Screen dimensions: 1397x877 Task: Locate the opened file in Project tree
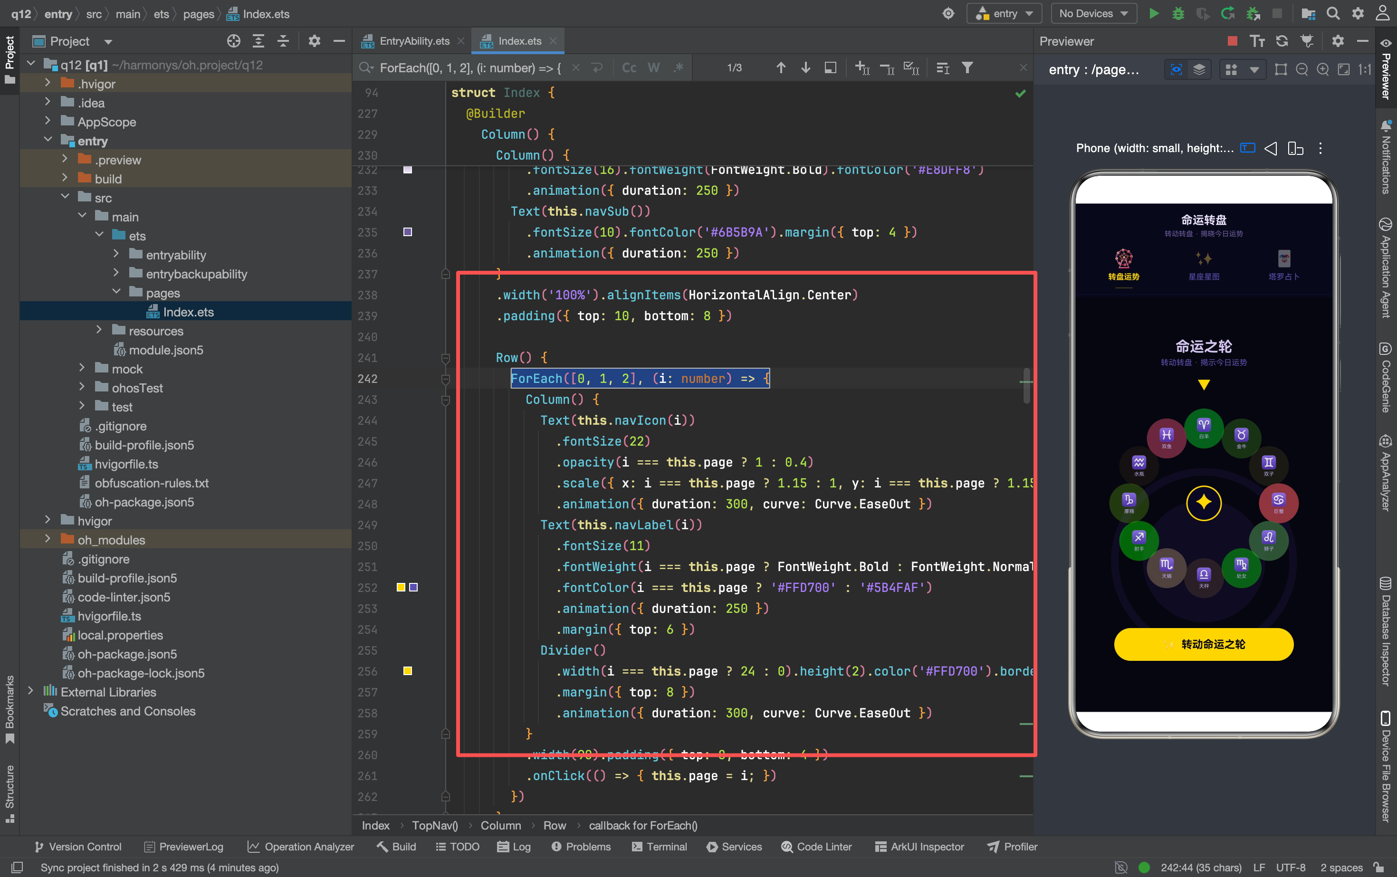pos(233,41)
